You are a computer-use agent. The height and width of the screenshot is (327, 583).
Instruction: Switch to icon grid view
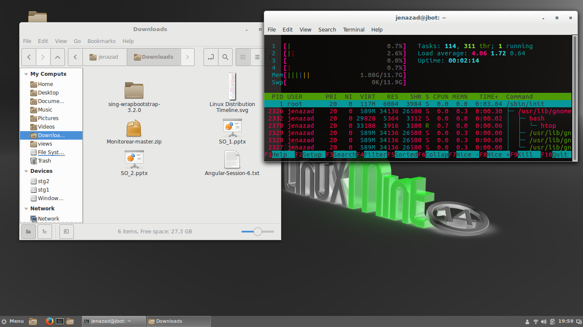click(x=243, y=57)
